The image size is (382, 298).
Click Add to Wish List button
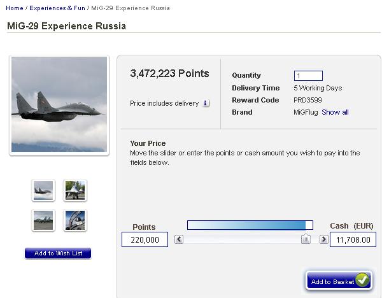58,253
